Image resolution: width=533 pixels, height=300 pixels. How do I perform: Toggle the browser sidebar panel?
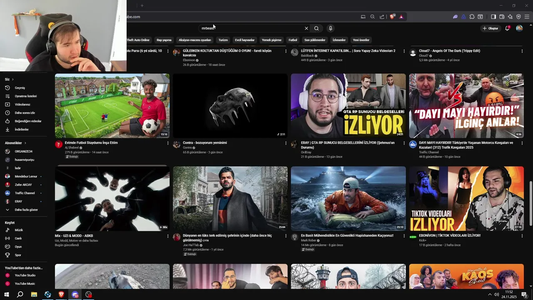493,17
